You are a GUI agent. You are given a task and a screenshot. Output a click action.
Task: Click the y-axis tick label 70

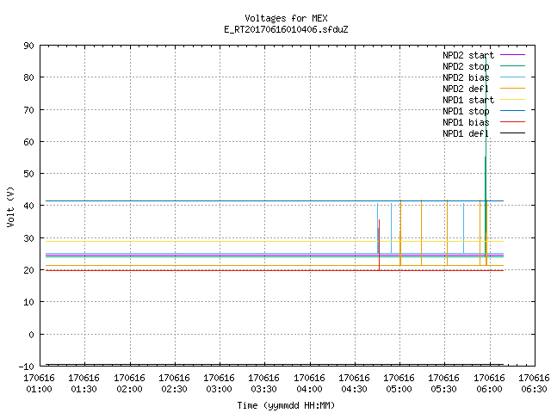(28, 110)
